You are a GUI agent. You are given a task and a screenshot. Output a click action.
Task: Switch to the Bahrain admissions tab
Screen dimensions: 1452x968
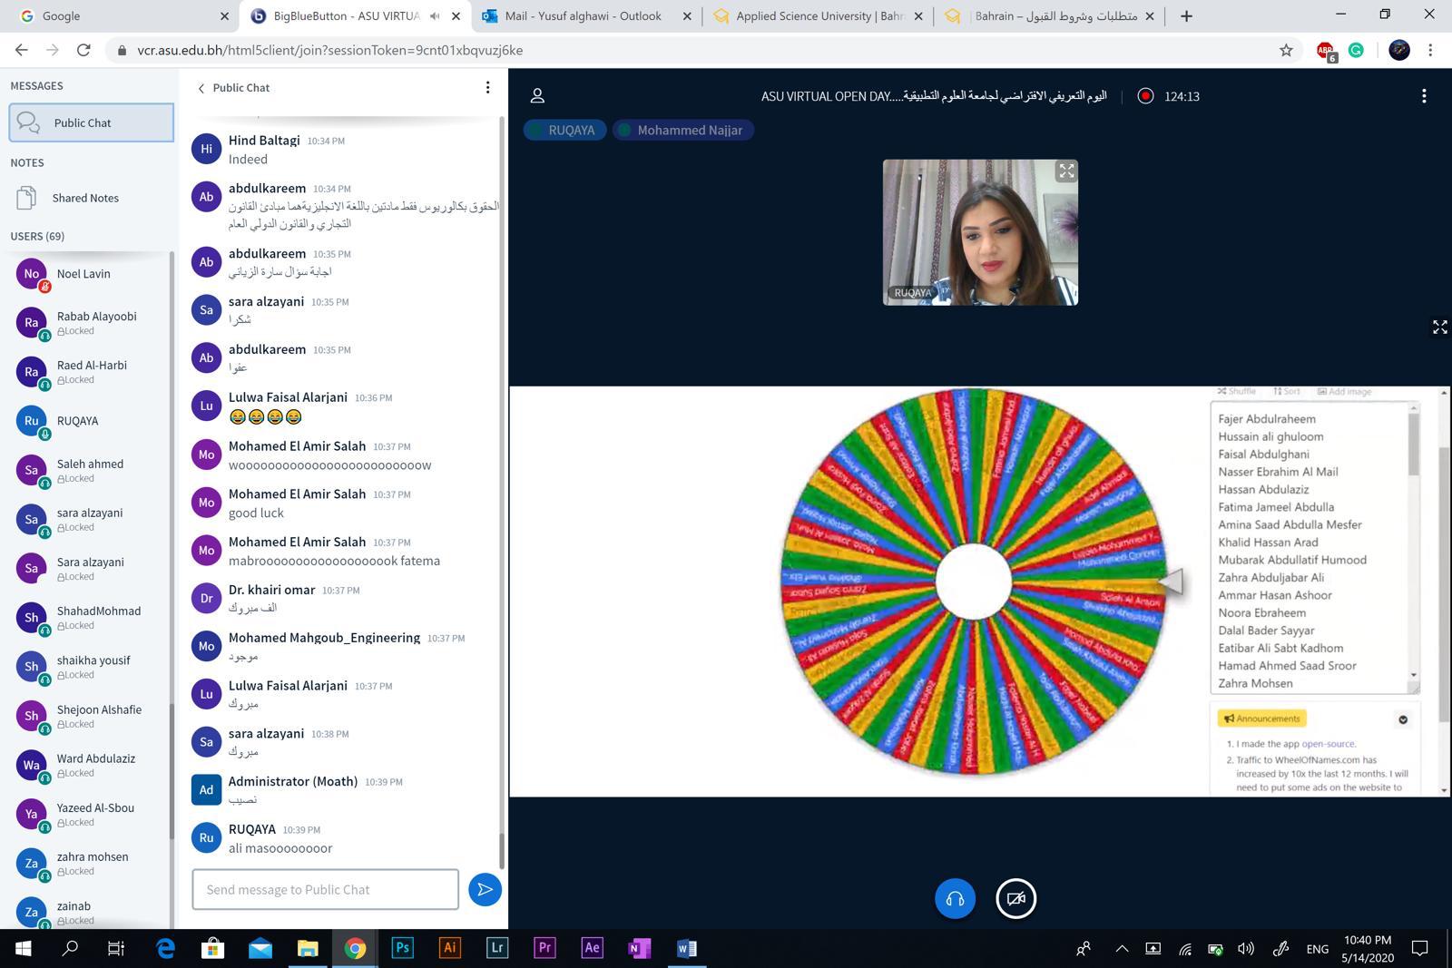pos(1049,15)
